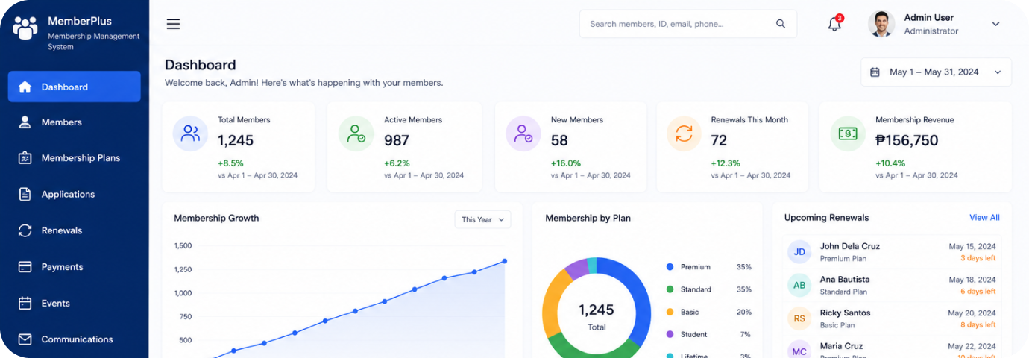Select Payments in the sidebar

(x=74, y=266)
